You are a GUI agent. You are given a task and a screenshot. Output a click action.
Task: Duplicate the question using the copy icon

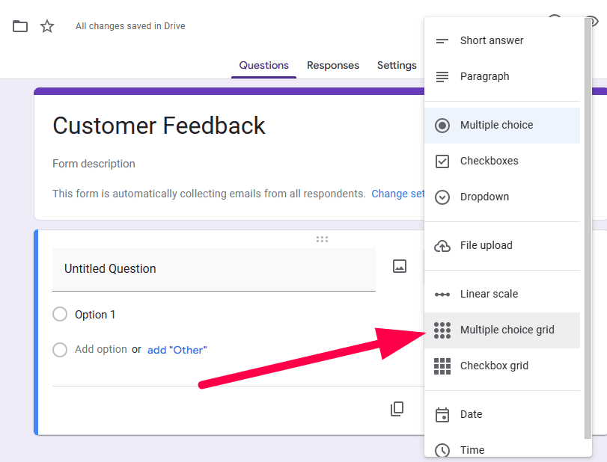[x=397, y=409]
